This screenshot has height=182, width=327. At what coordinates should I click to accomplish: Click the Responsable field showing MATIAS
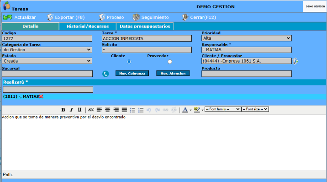click(x=247, y=50)
